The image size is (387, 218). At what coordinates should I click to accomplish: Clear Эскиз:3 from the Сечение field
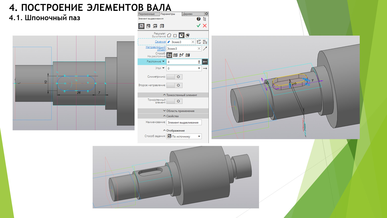click(x=193, y=42)
